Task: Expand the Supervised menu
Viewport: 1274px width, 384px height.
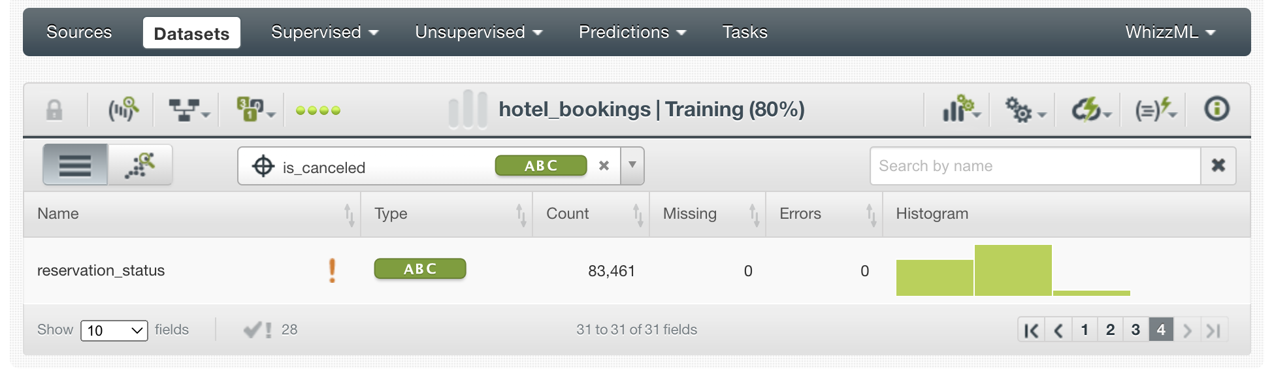Action: pos(324,32)
